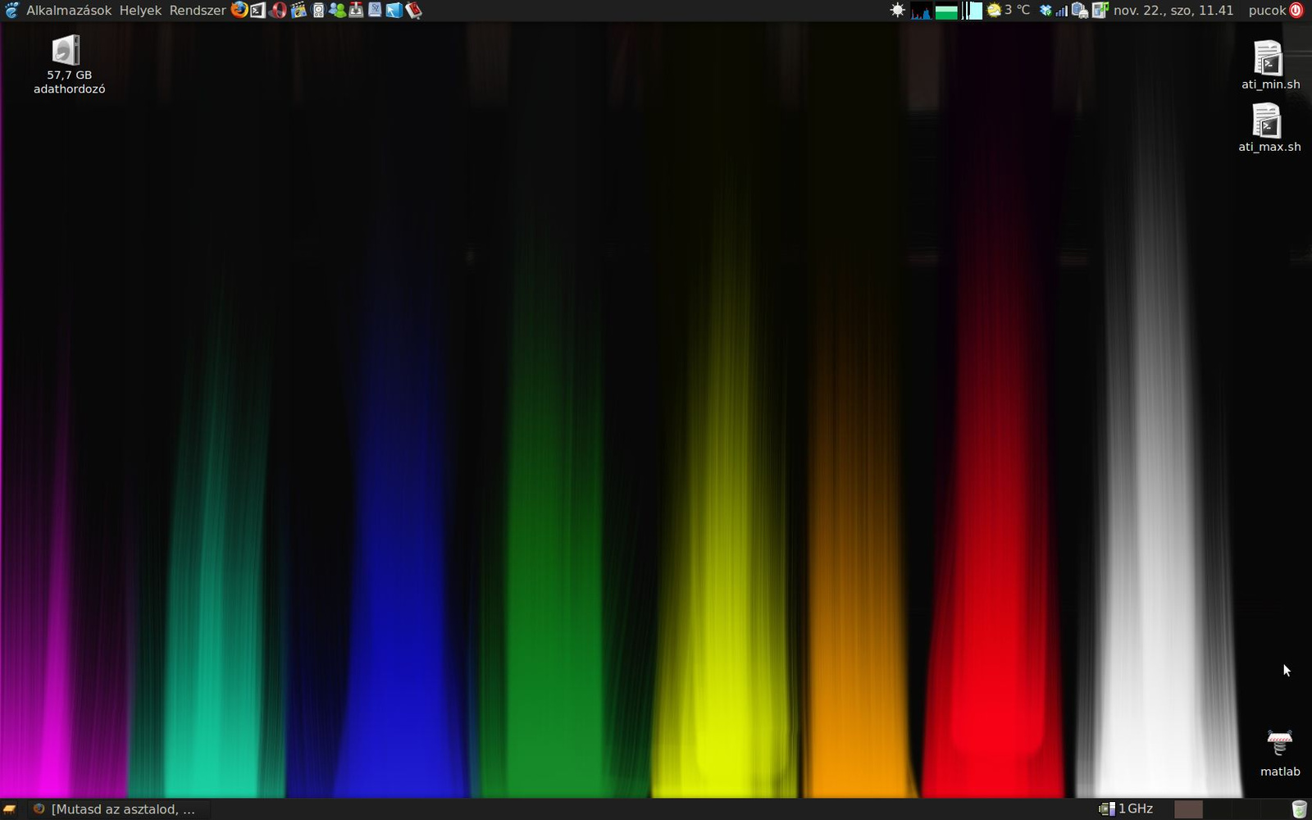Open the Rendszer menu

[x=198, y=11]
